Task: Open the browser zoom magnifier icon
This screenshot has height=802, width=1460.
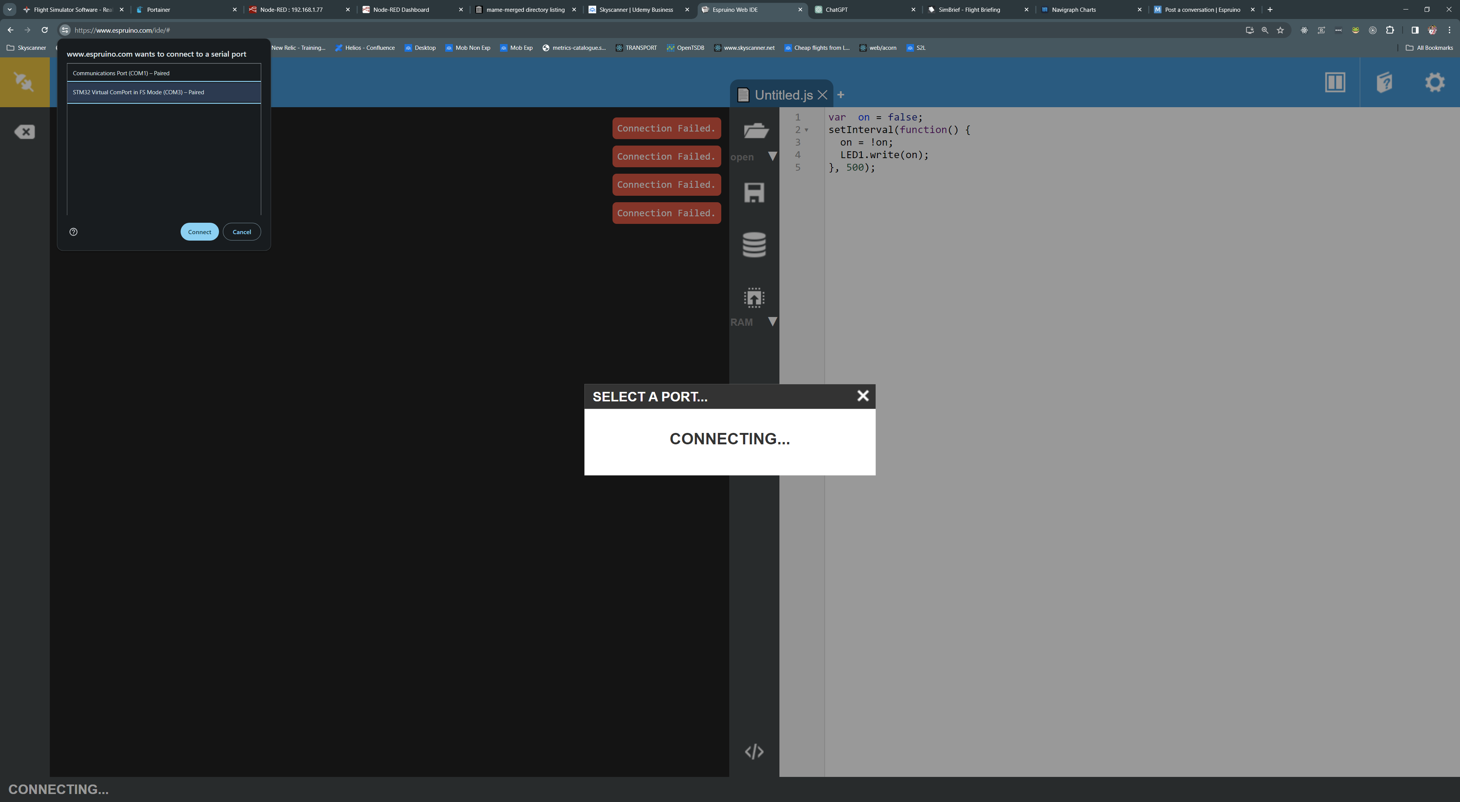Action: click(x=1265, y=30)
